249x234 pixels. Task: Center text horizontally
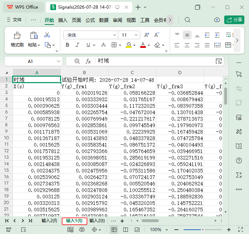[x=187, y=45]
